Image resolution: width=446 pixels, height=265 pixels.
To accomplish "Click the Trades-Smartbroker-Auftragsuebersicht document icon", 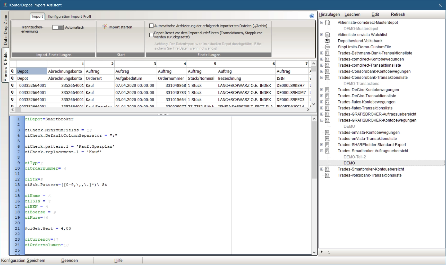I will [x=327, y=151].
